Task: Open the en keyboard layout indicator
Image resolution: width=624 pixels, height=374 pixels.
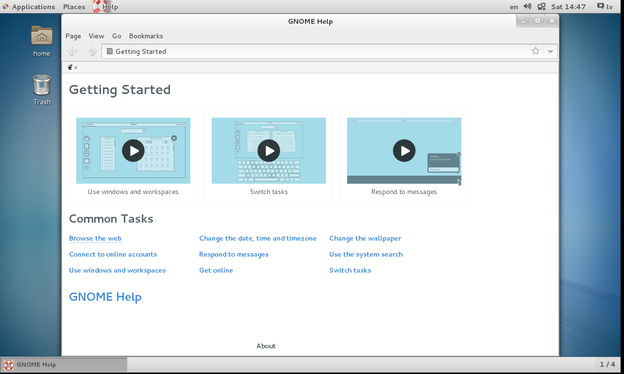Action: [514, 7]
